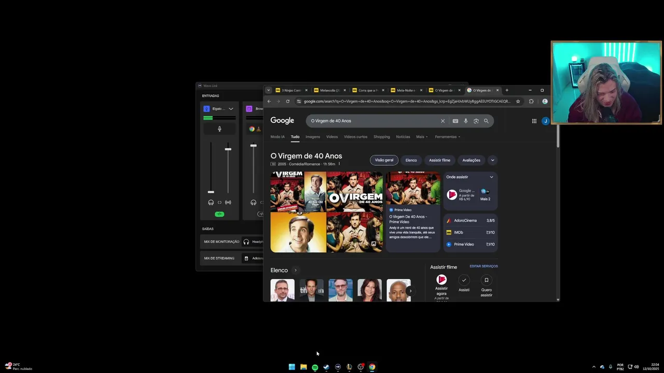The width and height of the screenshot is (664, 373).
Task: Clear the Google search text
Action: [x=442, y=121]
